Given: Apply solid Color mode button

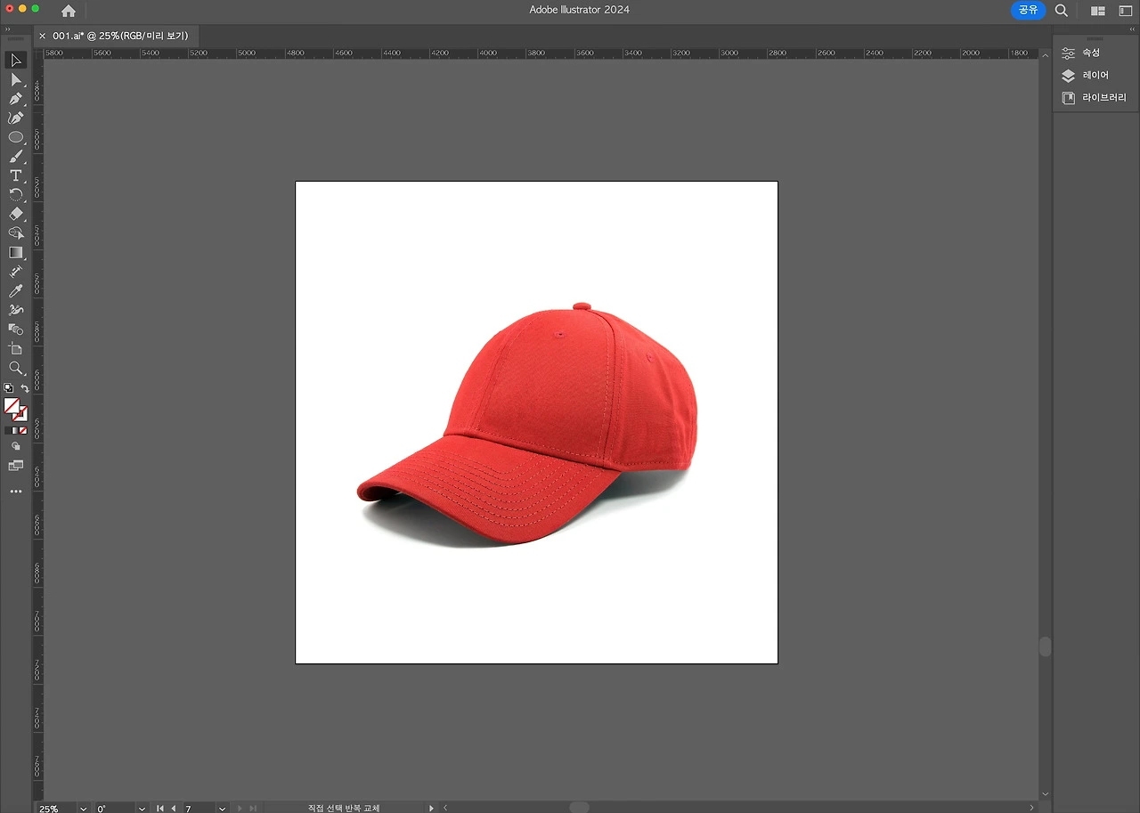Looking at the screenshot, I should (8, 431).
